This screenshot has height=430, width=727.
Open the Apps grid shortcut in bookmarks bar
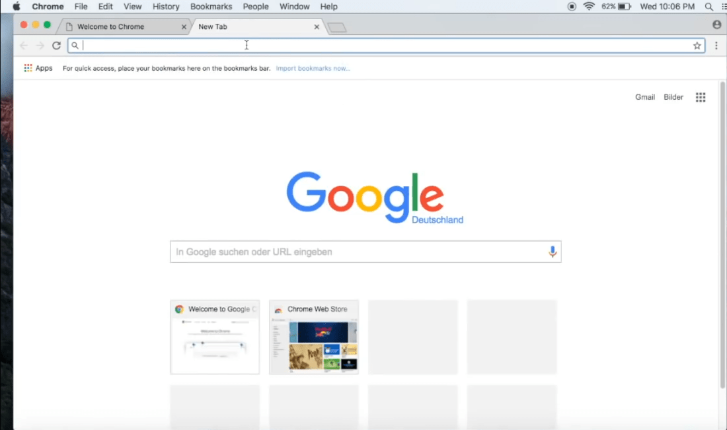pyautogui.click(x=28, y=68)
